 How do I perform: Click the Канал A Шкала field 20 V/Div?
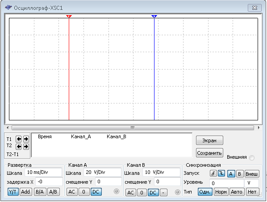pyautogui.click(x=102, y=172)
